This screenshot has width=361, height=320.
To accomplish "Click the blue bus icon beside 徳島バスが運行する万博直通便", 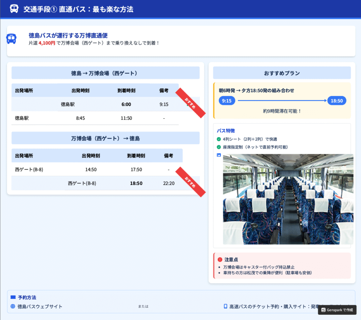I will tap(11, 39).
